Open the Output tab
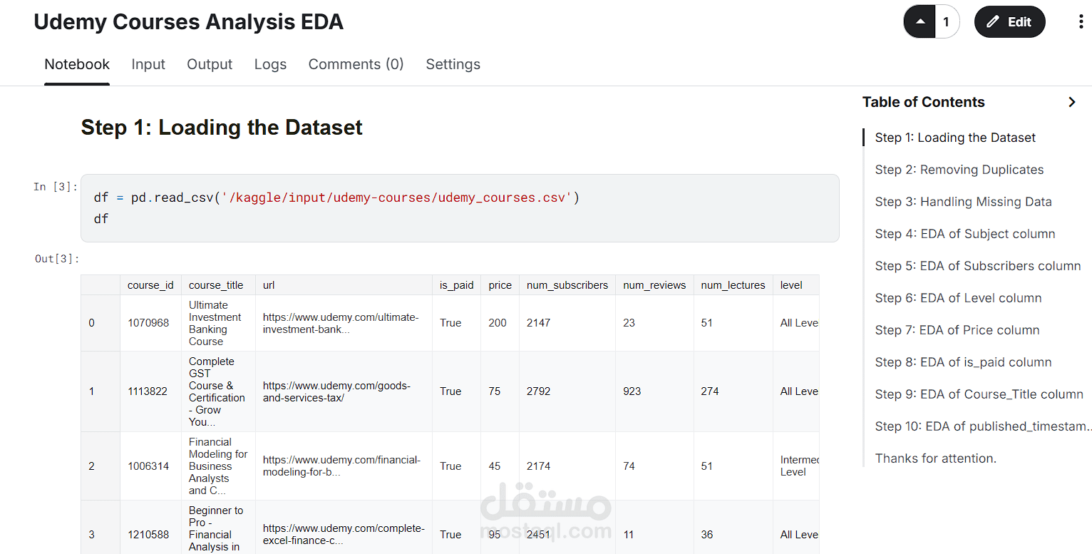This screenshot has width=1092, height=554. [x=210, y=64]
